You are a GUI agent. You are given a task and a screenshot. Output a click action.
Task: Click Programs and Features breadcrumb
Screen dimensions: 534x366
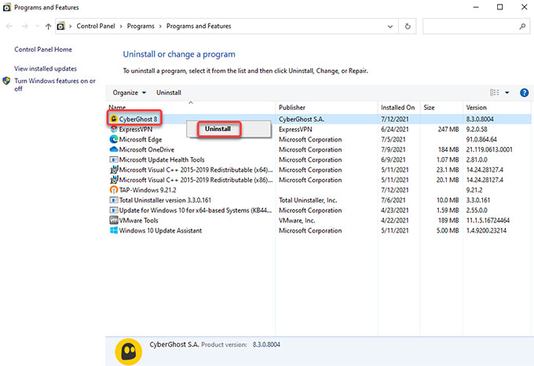point(199,26)
